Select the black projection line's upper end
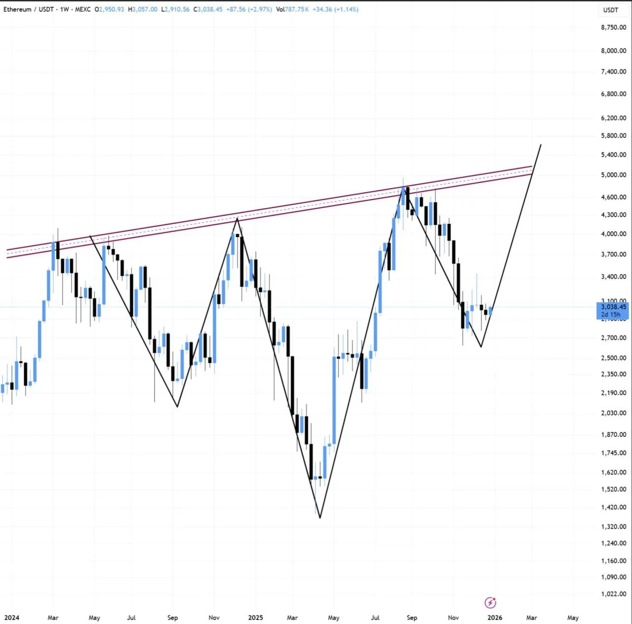632x624 pixels. pos(541,145)
